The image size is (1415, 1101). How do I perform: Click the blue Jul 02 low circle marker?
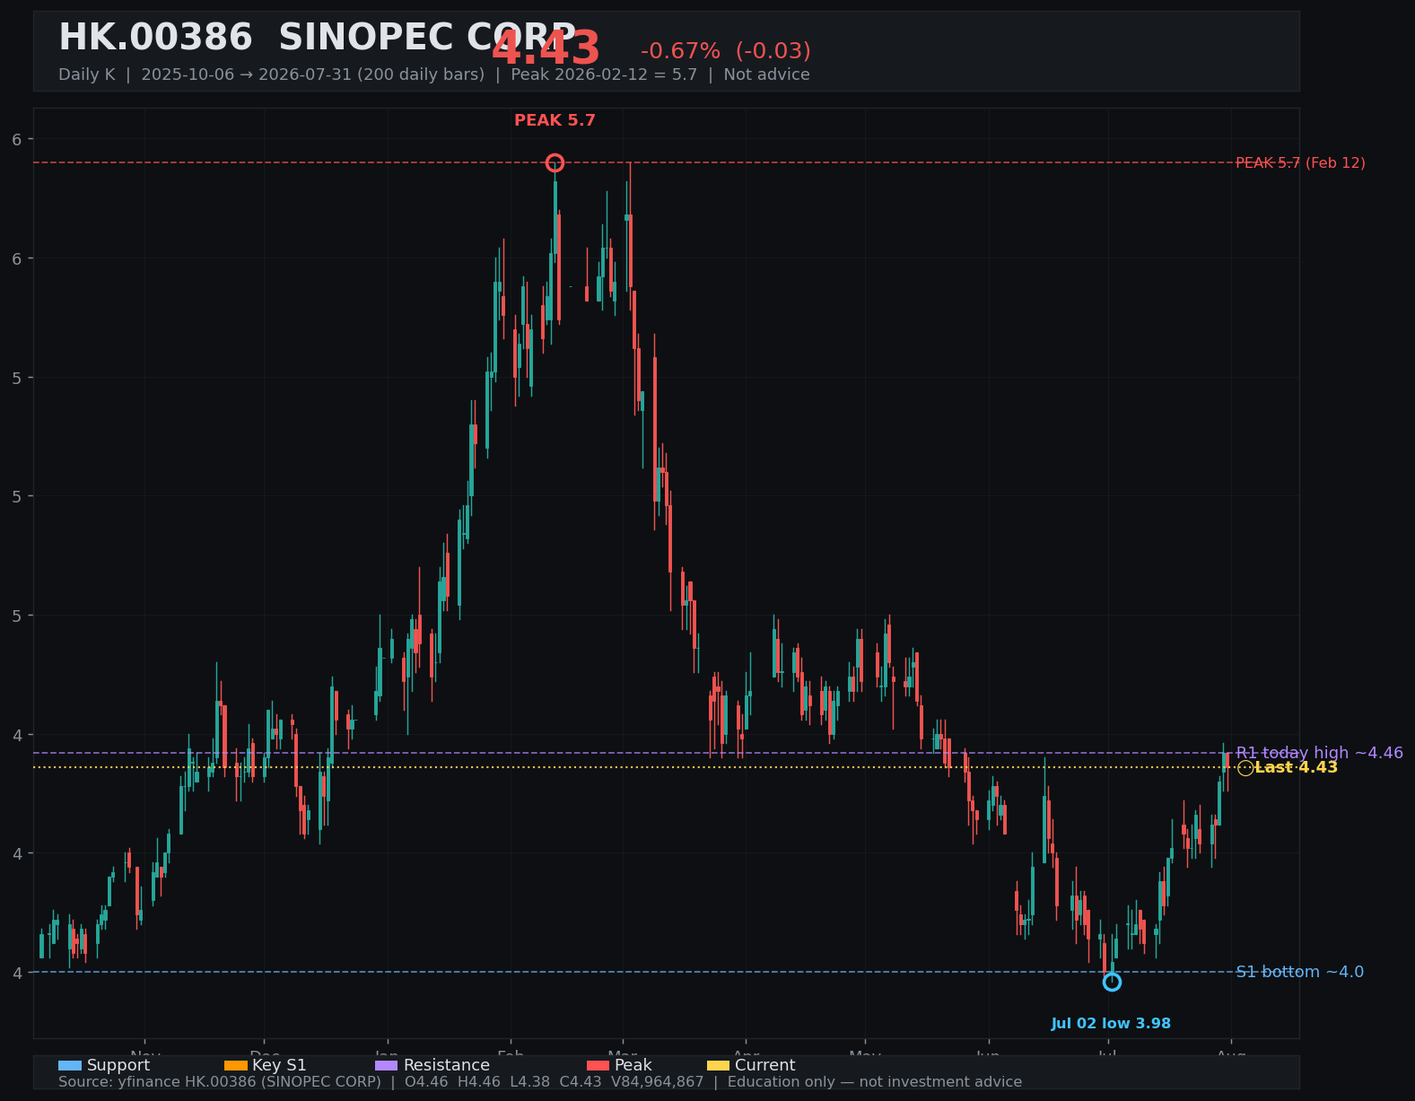[1112, 982]
